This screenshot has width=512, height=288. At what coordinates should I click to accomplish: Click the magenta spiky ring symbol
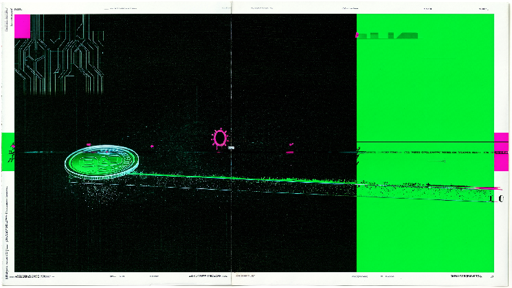(219, 138)
